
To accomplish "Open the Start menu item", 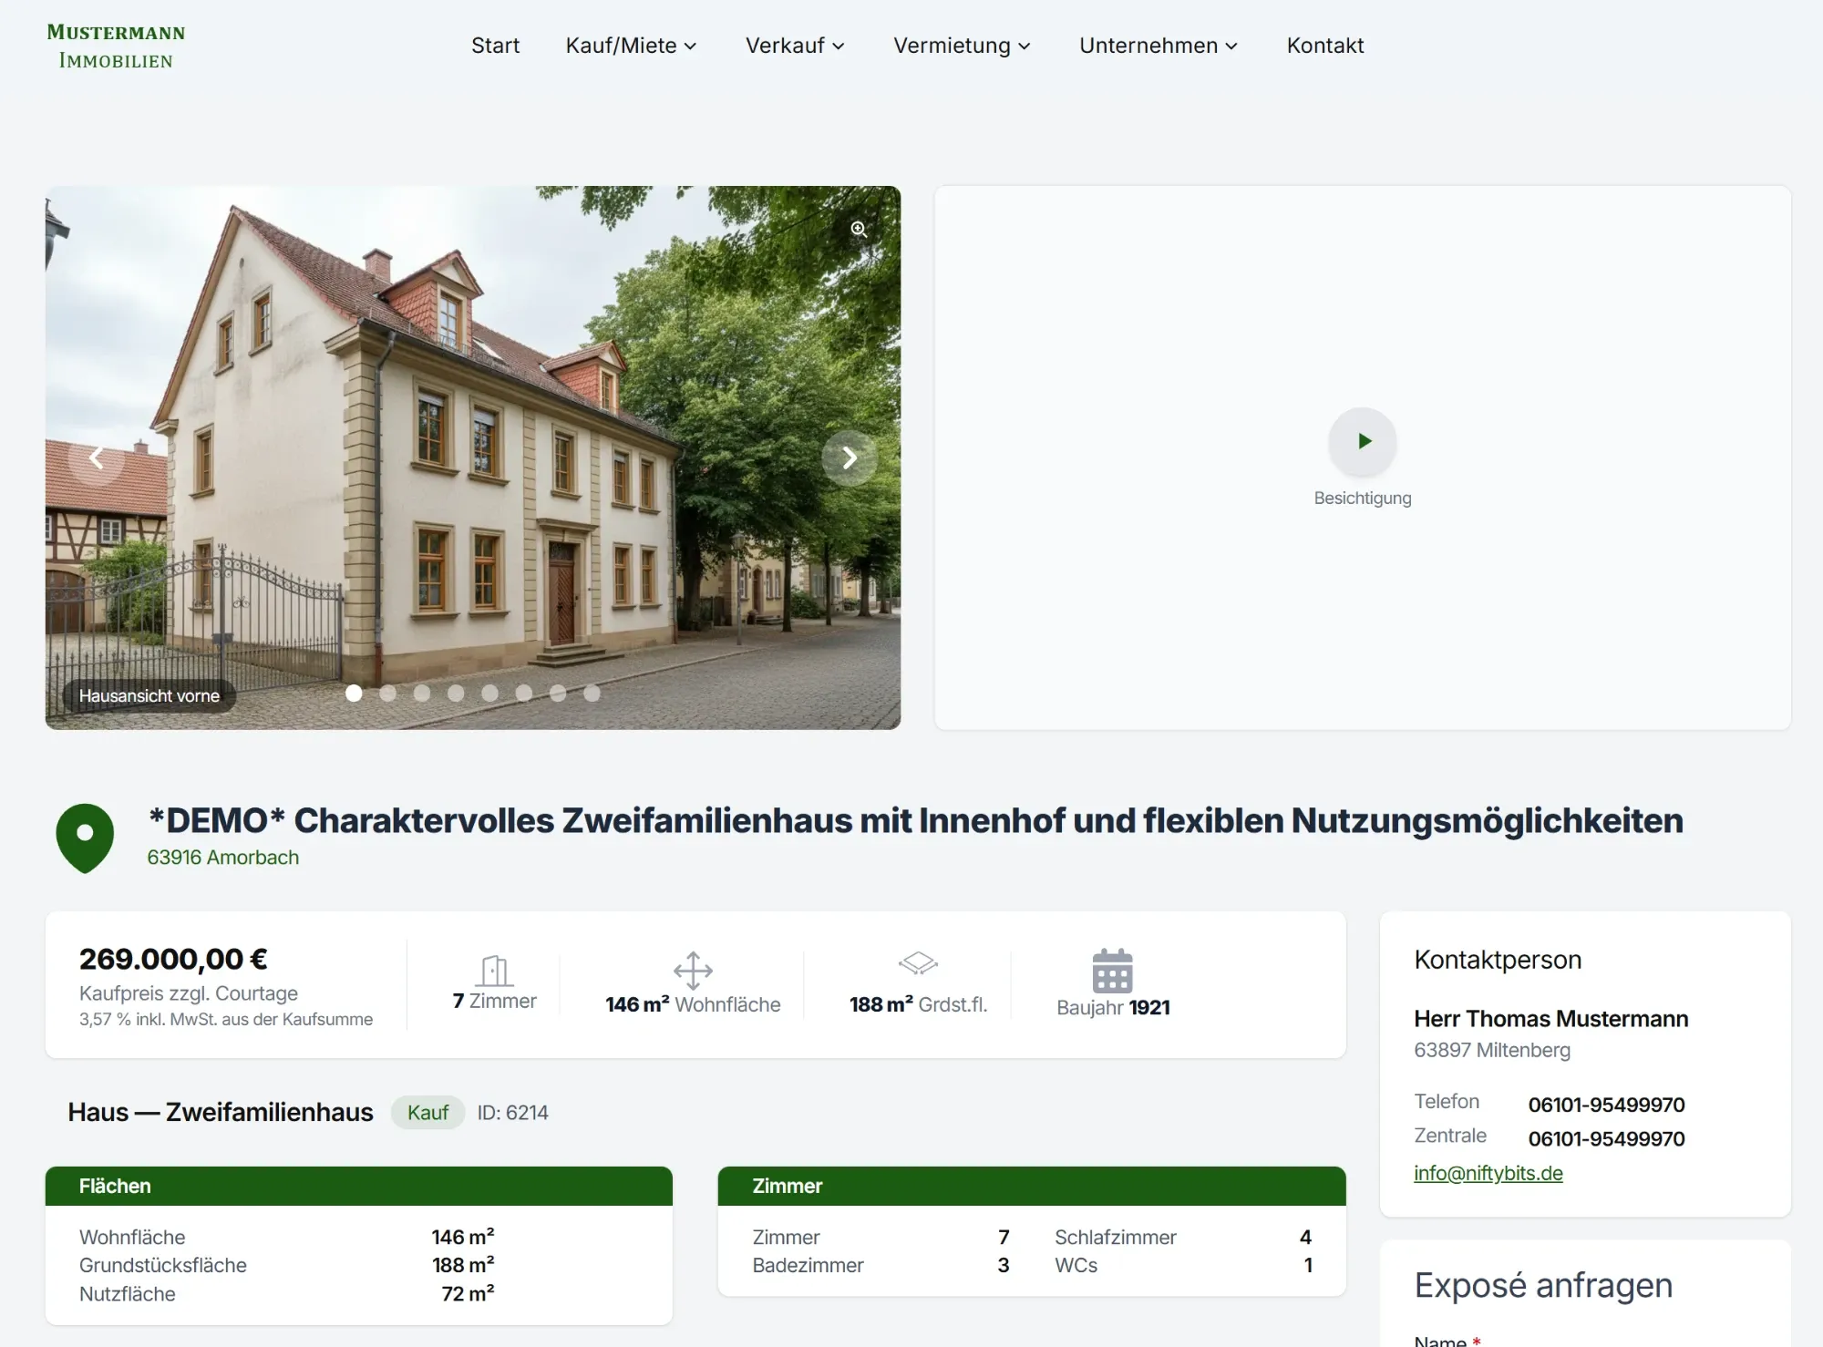I will [495, 46].
